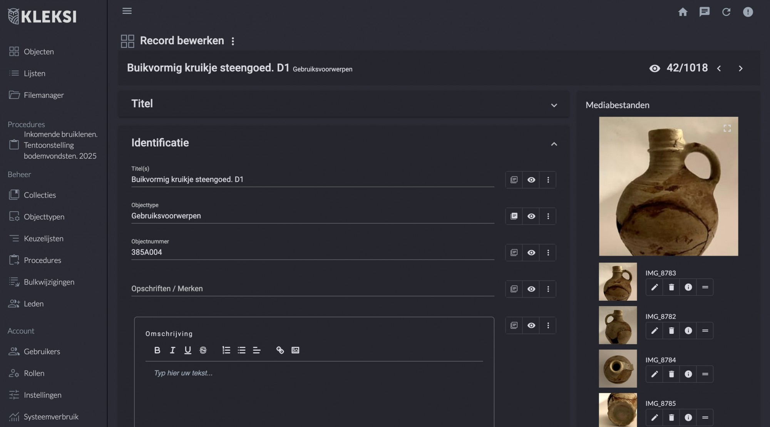Viewport: 770px width, 427px height.
Task: Edit IMG_8782 with the pencil icon
Action: (654, 331)
